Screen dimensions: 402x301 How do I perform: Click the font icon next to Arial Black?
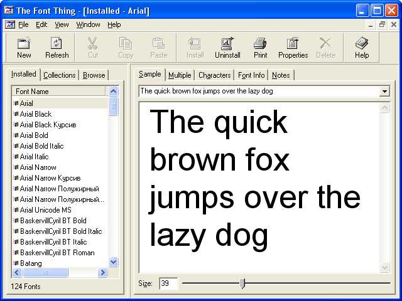[x=16, y=114]
